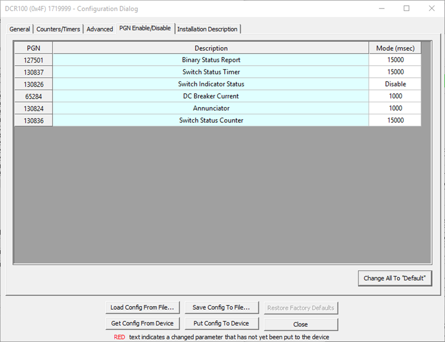Switch to the Counters/Timers tab
The image size is (445, 342).
point(58,29)
